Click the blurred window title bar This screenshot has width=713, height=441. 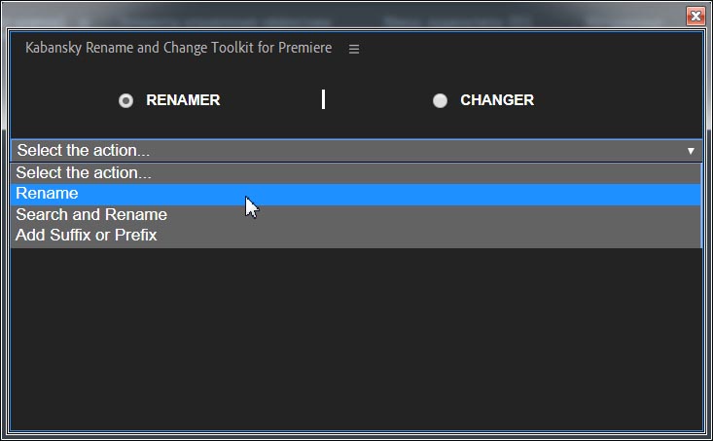343,18
